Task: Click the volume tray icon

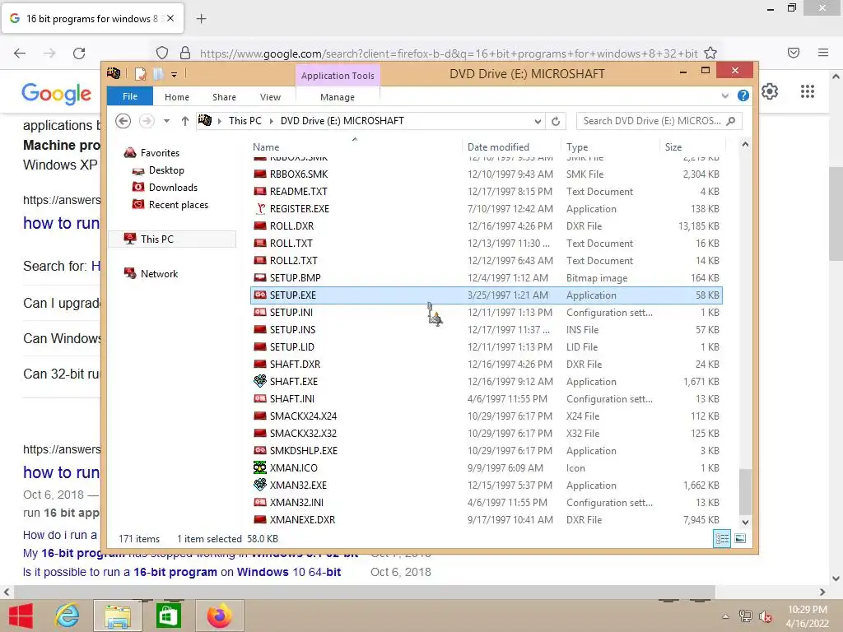Action: [765, 616]
